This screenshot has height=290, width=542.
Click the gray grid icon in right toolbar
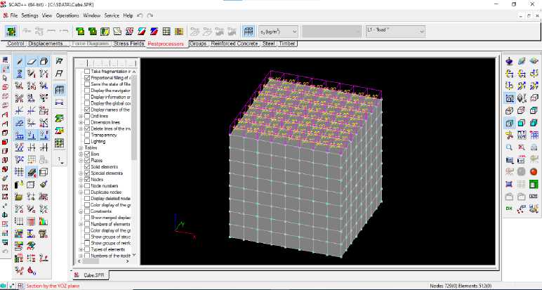(x=521, y=184)
